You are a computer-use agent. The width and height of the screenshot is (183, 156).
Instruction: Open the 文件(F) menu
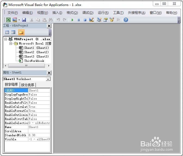[13, 12]
